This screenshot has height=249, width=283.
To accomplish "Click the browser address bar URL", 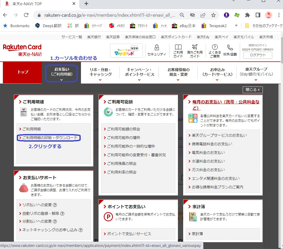I will click(x=110, y=15).
